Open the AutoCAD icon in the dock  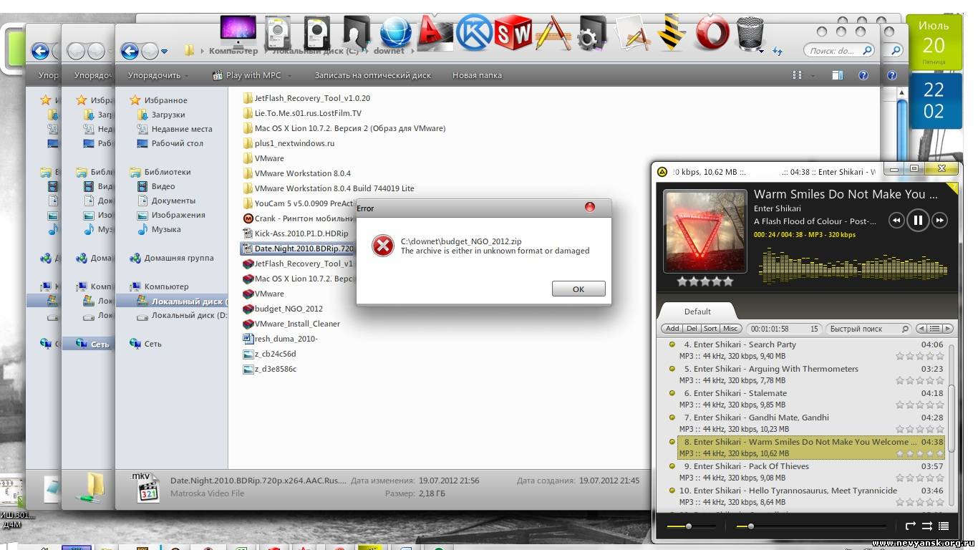click(435, 32)
